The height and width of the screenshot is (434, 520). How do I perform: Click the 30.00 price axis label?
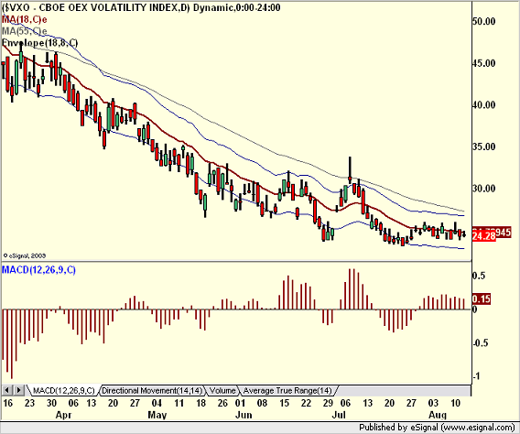pyautogui.click(x=484, y=189)
